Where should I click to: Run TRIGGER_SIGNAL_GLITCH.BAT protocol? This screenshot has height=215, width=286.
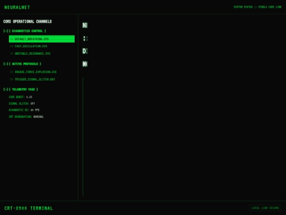pos(42,79)
